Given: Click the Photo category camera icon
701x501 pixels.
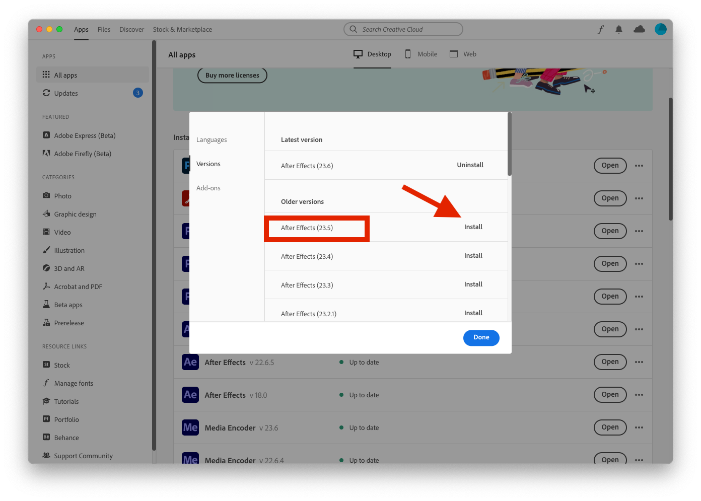Looking at the screenshot, I should pyautogui.click(x=46, y=195).
